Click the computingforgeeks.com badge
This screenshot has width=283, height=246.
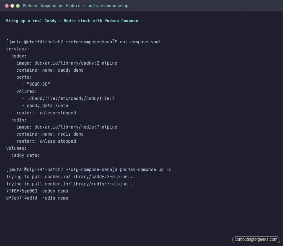256,240
